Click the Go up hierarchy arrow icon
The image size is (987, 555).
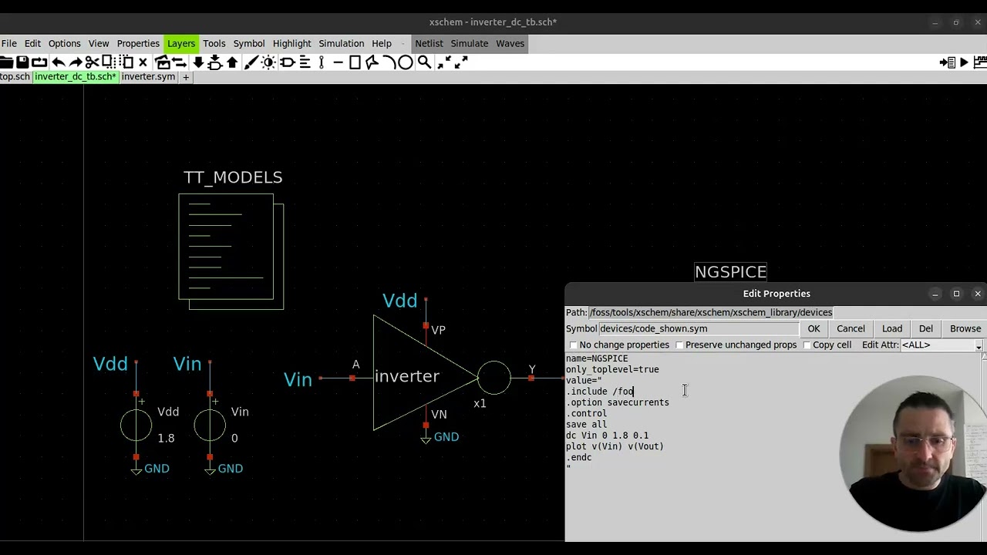pyautogui.click(x=232, y=62)
